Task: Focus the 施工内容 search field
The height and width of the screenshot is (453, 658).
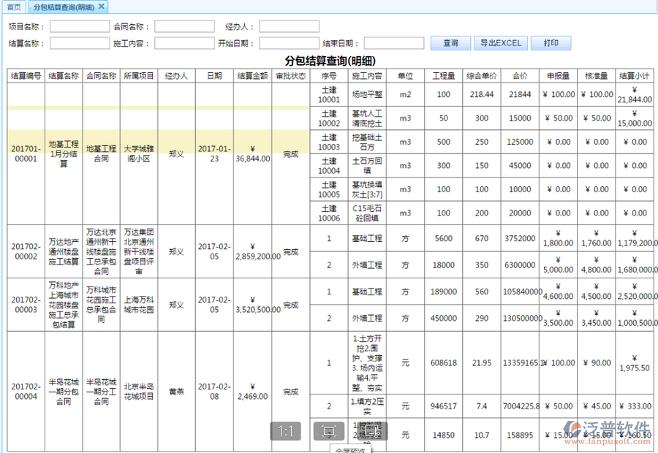Action: [x=184, y=44]
